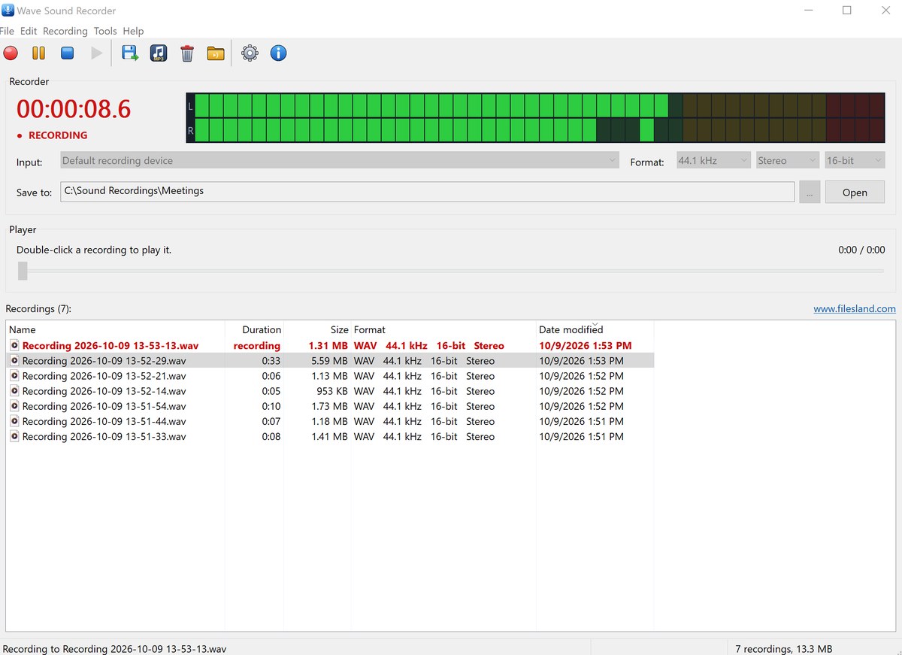Sort recordings by the Name column header

coord(116,329)
